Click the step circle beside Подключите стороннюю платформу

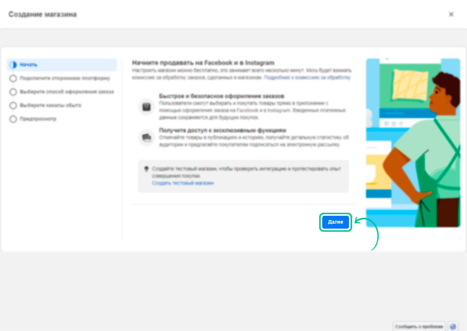(x=13, y=78)
